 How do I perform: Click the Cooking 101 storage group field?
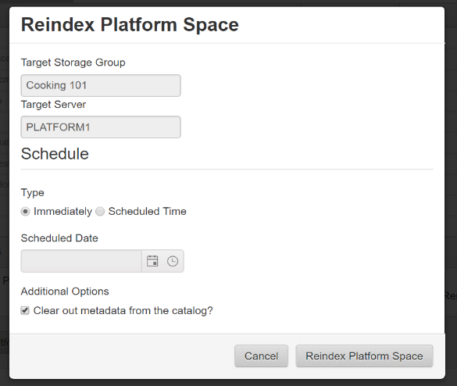click(x=101, y=85)
